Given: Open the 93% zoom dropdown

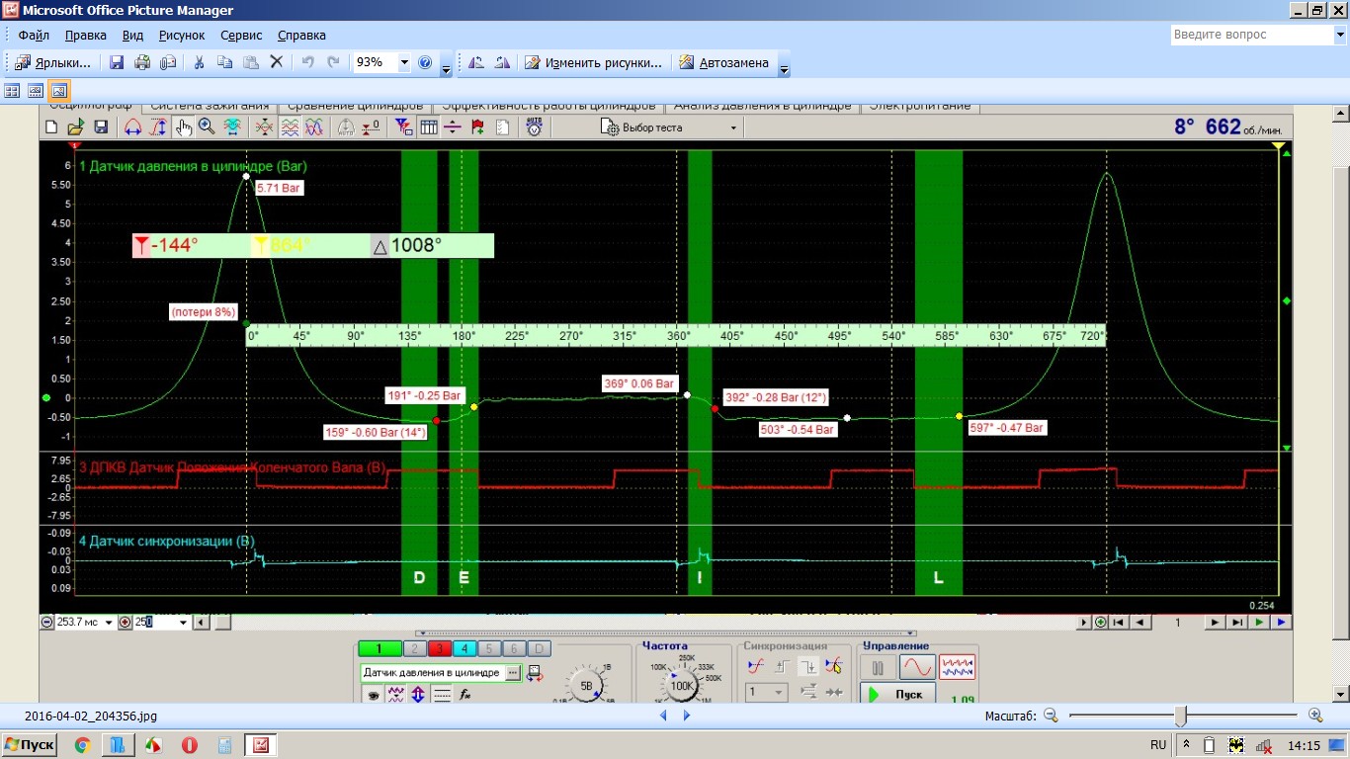Looking at the screenshot, I should (404, 62).
